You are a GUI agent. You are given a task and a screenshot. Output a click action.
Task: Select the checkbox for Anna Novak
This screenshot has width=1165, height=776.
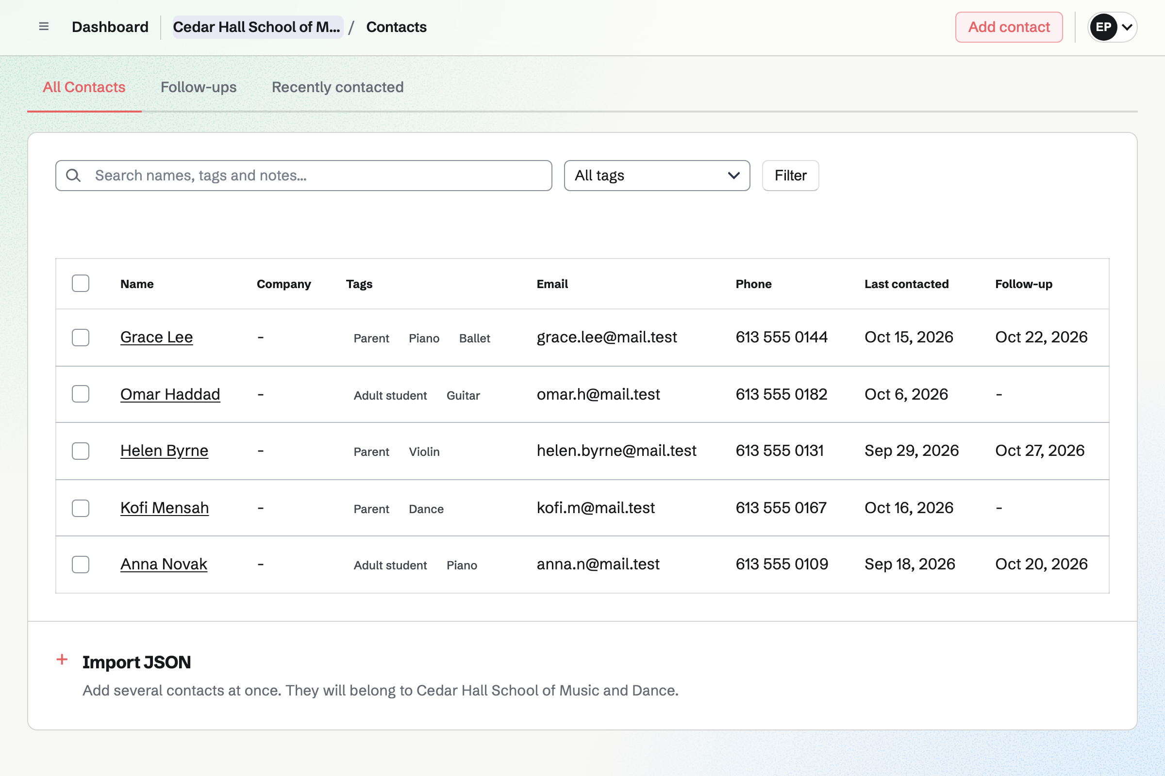point(80,564)
